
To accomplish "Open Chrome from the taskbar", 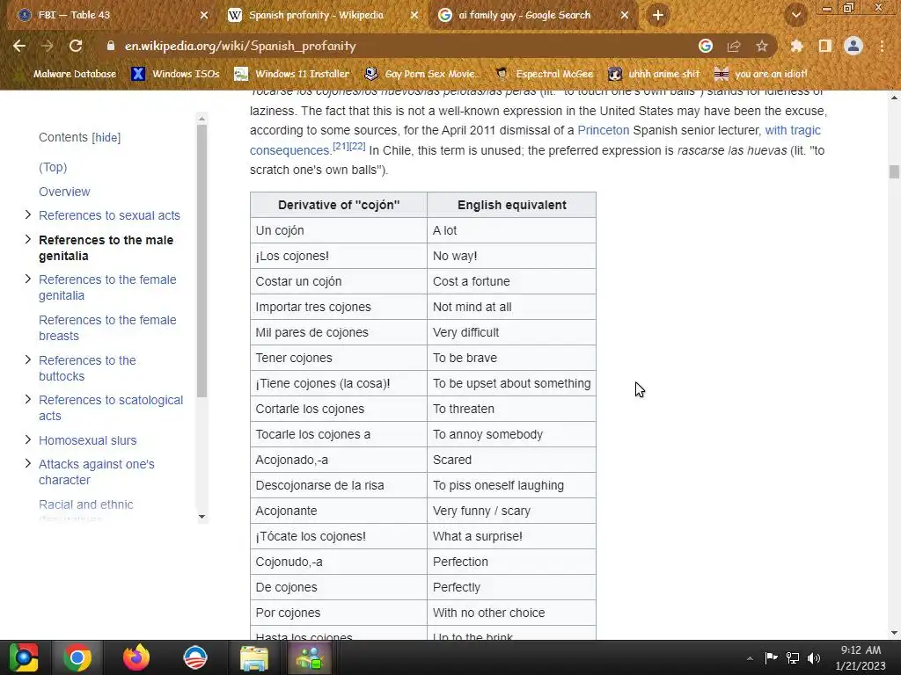I will [77, 657].
